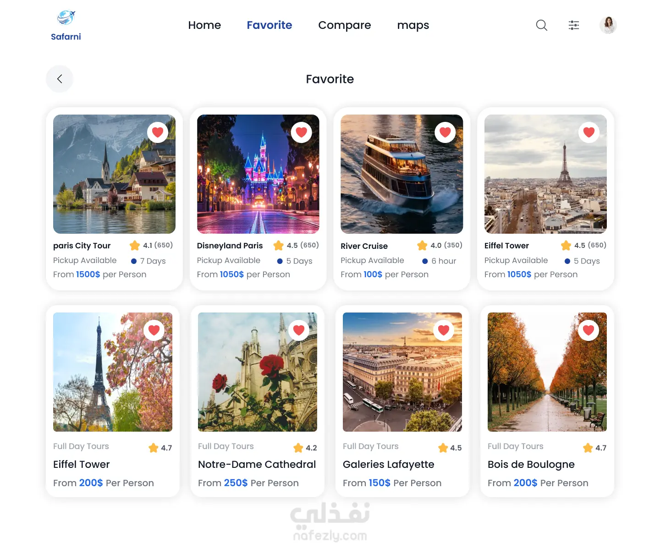Open the Galeries Lafayette title
This screenshot has height=543, width=660.
[x=388, y=465]
